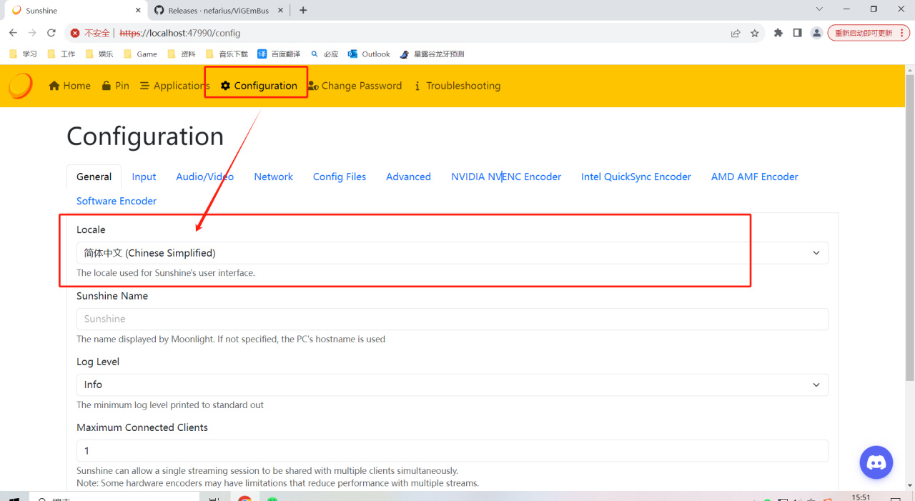The width and height of the screenshot is (915, 501).
Task: Open the 学习 bookmark folder
Action: pos(23,54)
